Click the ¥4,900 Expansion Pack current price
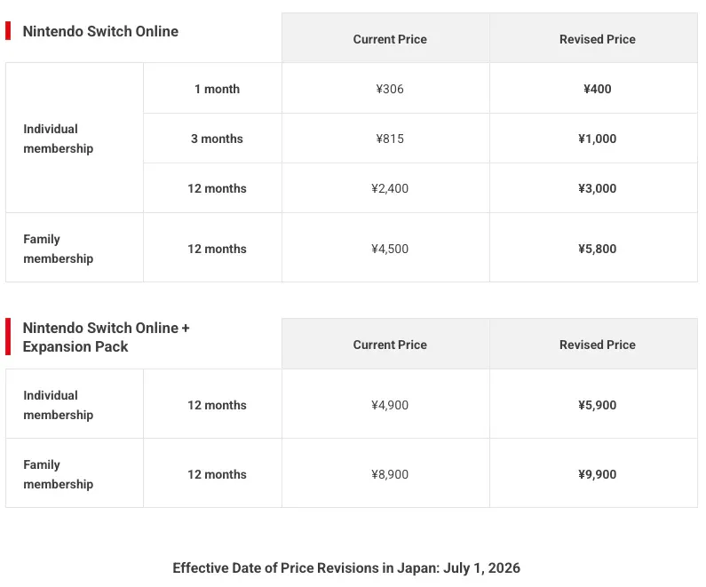The height and width of the screenshot is (587, 706). point(390,405)
